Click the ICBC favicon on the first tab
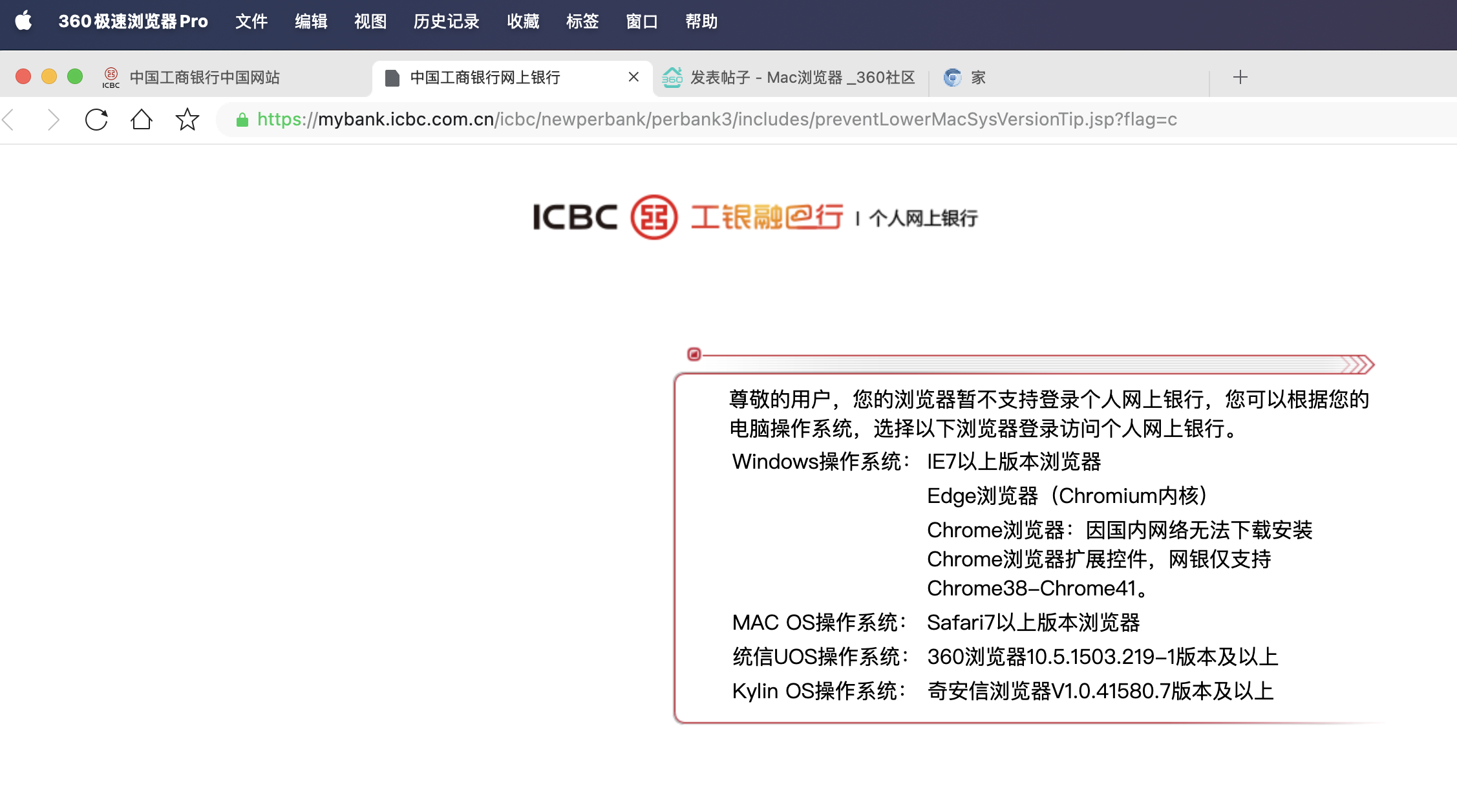This screenshot has height=812, width=1457. tap(111, 78)
